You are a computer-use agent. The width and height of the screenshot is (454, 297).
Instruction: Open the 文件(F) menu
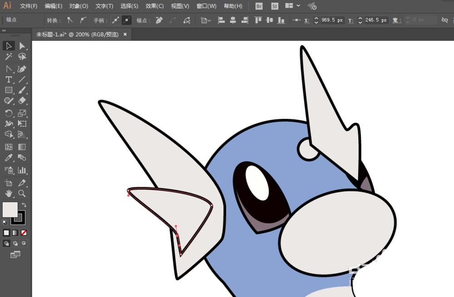[x=28, y=6]
